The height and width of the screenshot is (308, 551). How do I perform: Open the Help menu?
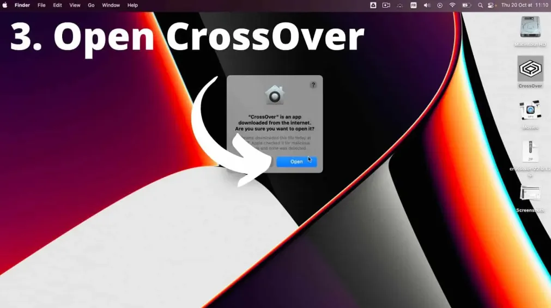click(x=132, y=5)
